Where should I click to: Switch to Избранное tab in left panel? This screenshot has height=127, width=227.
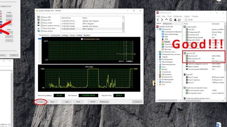[x=167, y=24]
